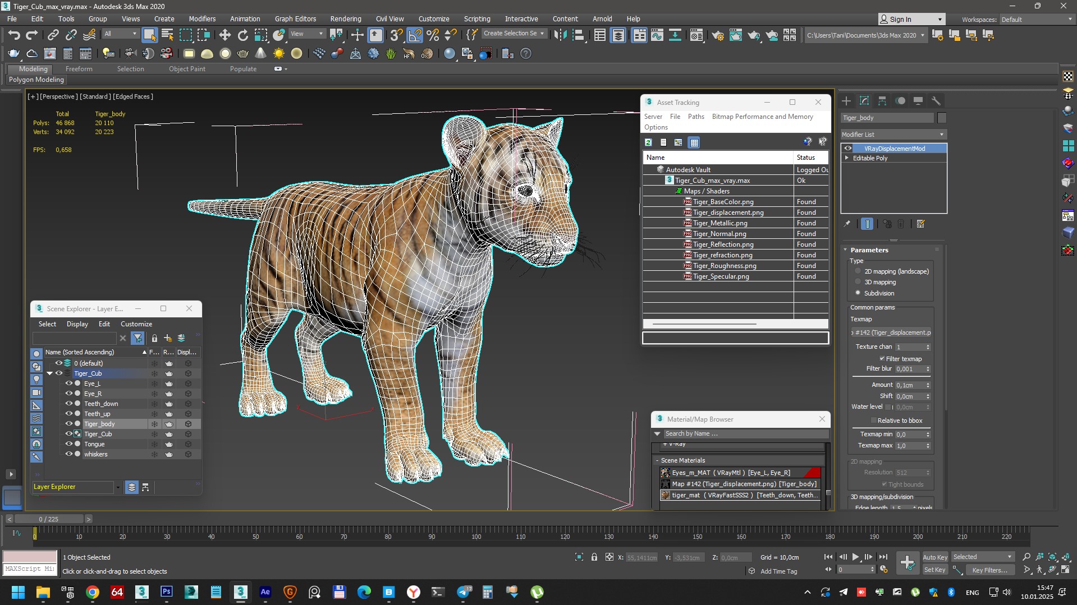This screenshot has height=605, width=1077.
Task: Collapse Scene Materials group
Action: (657, 460)
